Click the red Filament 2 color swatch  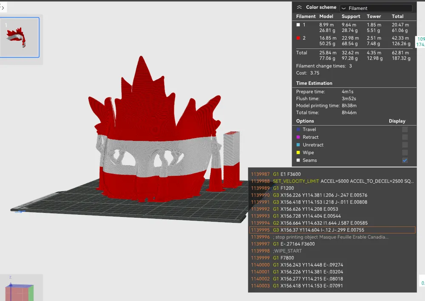[298, 38]
